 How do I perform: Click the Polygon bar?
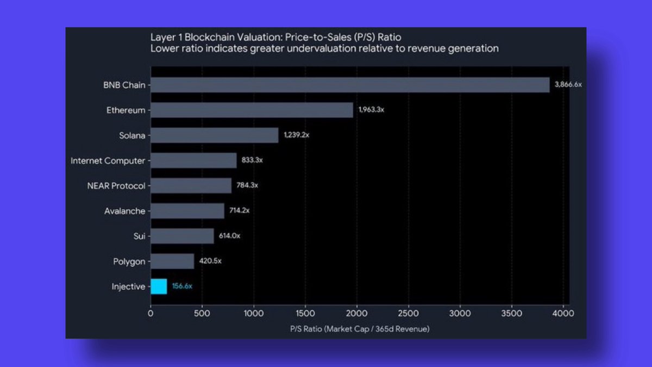tap(172, 261)
